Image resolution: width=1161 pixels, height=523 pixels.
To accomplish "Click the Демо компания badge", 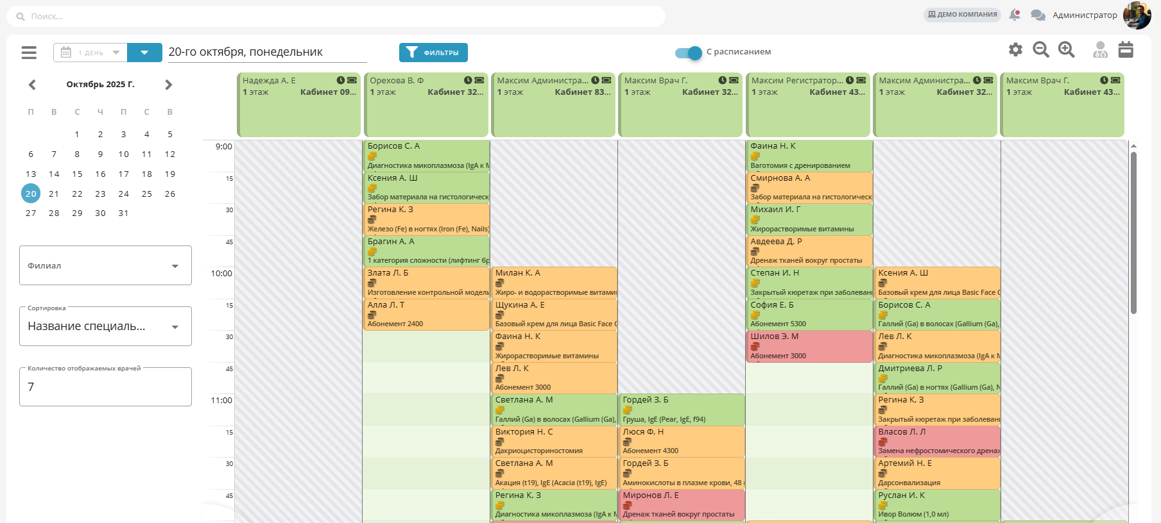I will 962,15.
